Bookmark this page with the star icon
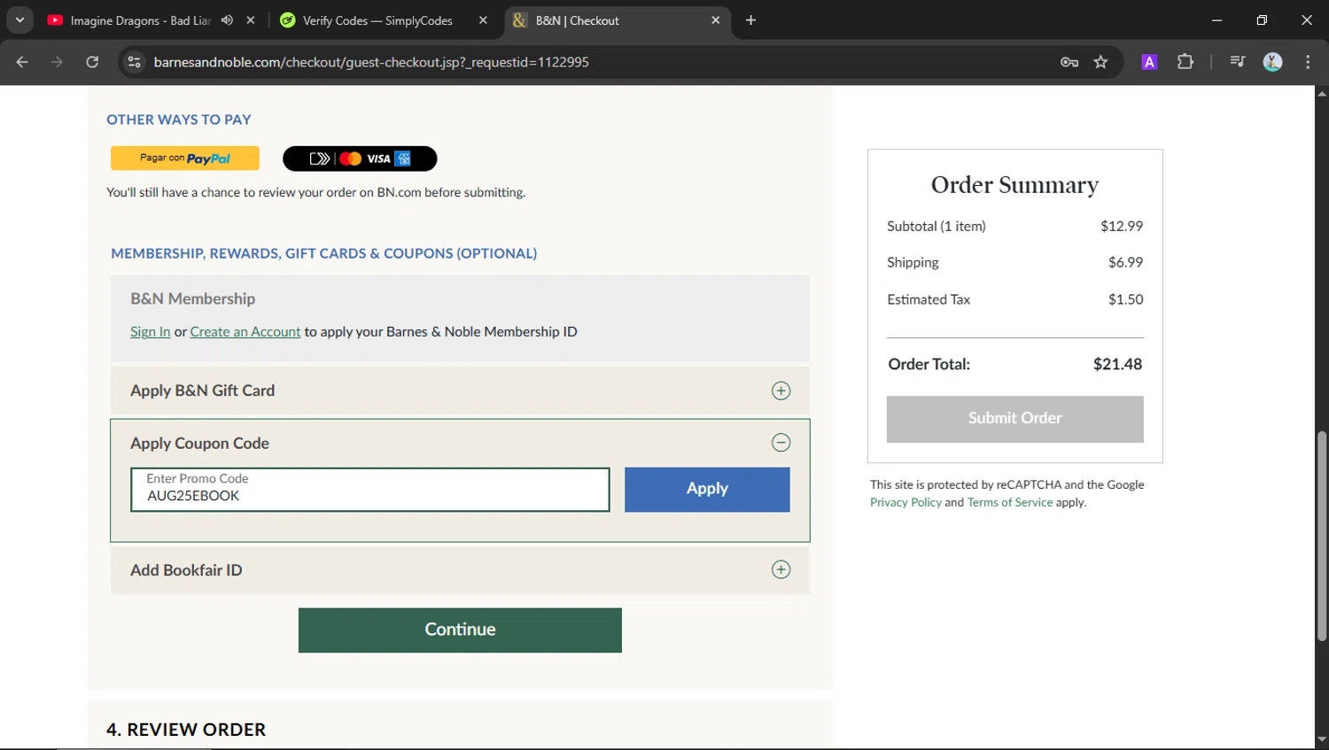1329x750 pixels. click(x=1100, y=62)
